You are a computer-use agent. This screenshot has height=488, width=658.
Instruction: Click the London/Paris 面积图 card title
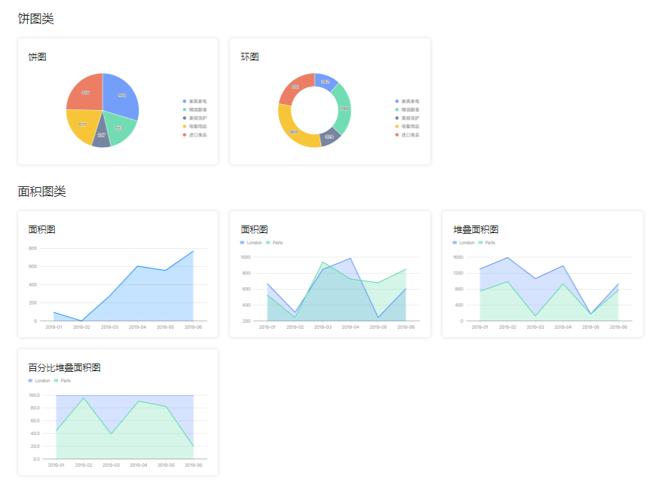click(254, 230)
